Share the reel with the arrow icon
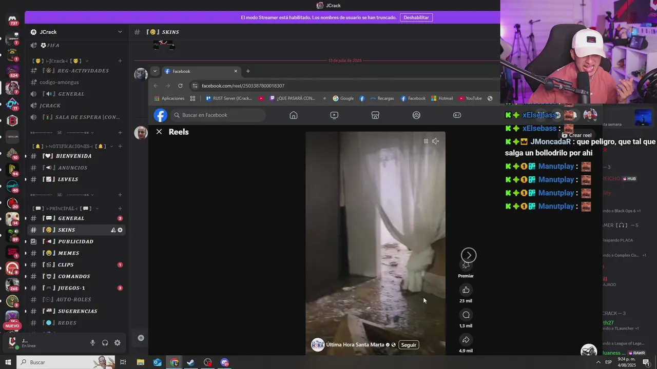Viewport: 657px width, 369px height. 466,340
